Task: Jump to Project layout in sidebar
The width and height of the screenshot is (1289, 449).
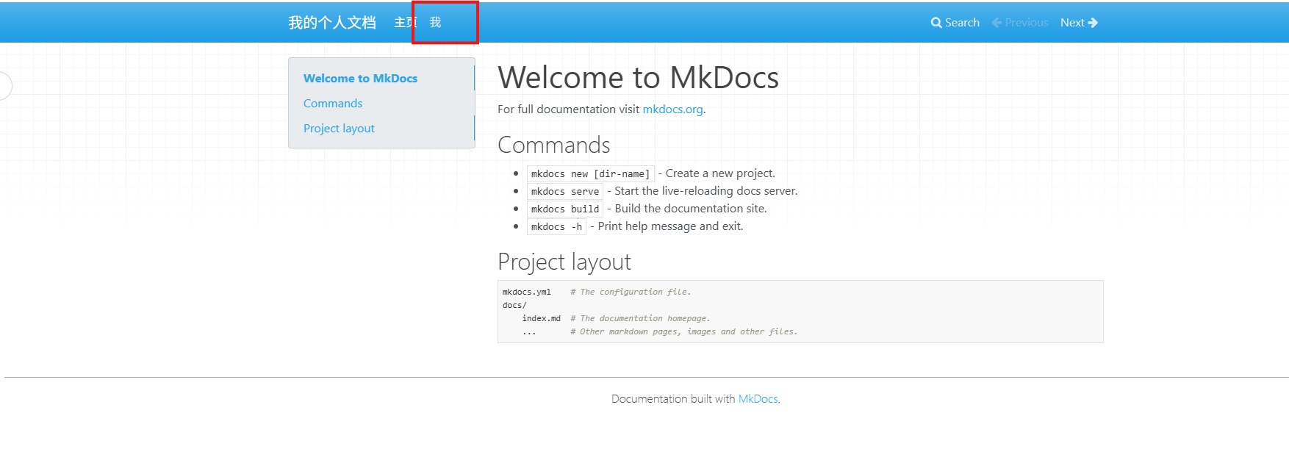Action: (x=339, y=129)
